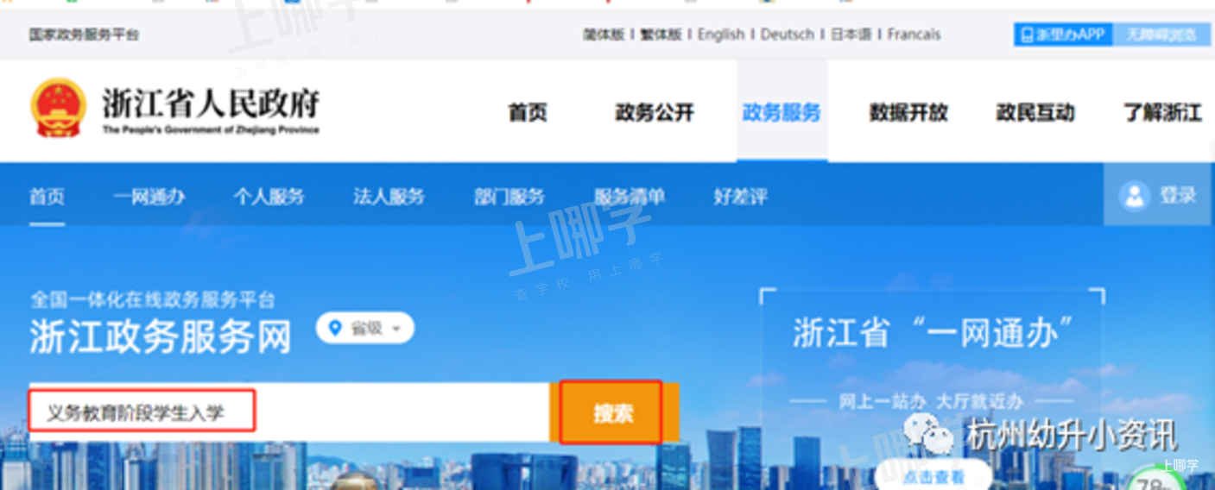Click the 点击查看 button

click(933, 475)
